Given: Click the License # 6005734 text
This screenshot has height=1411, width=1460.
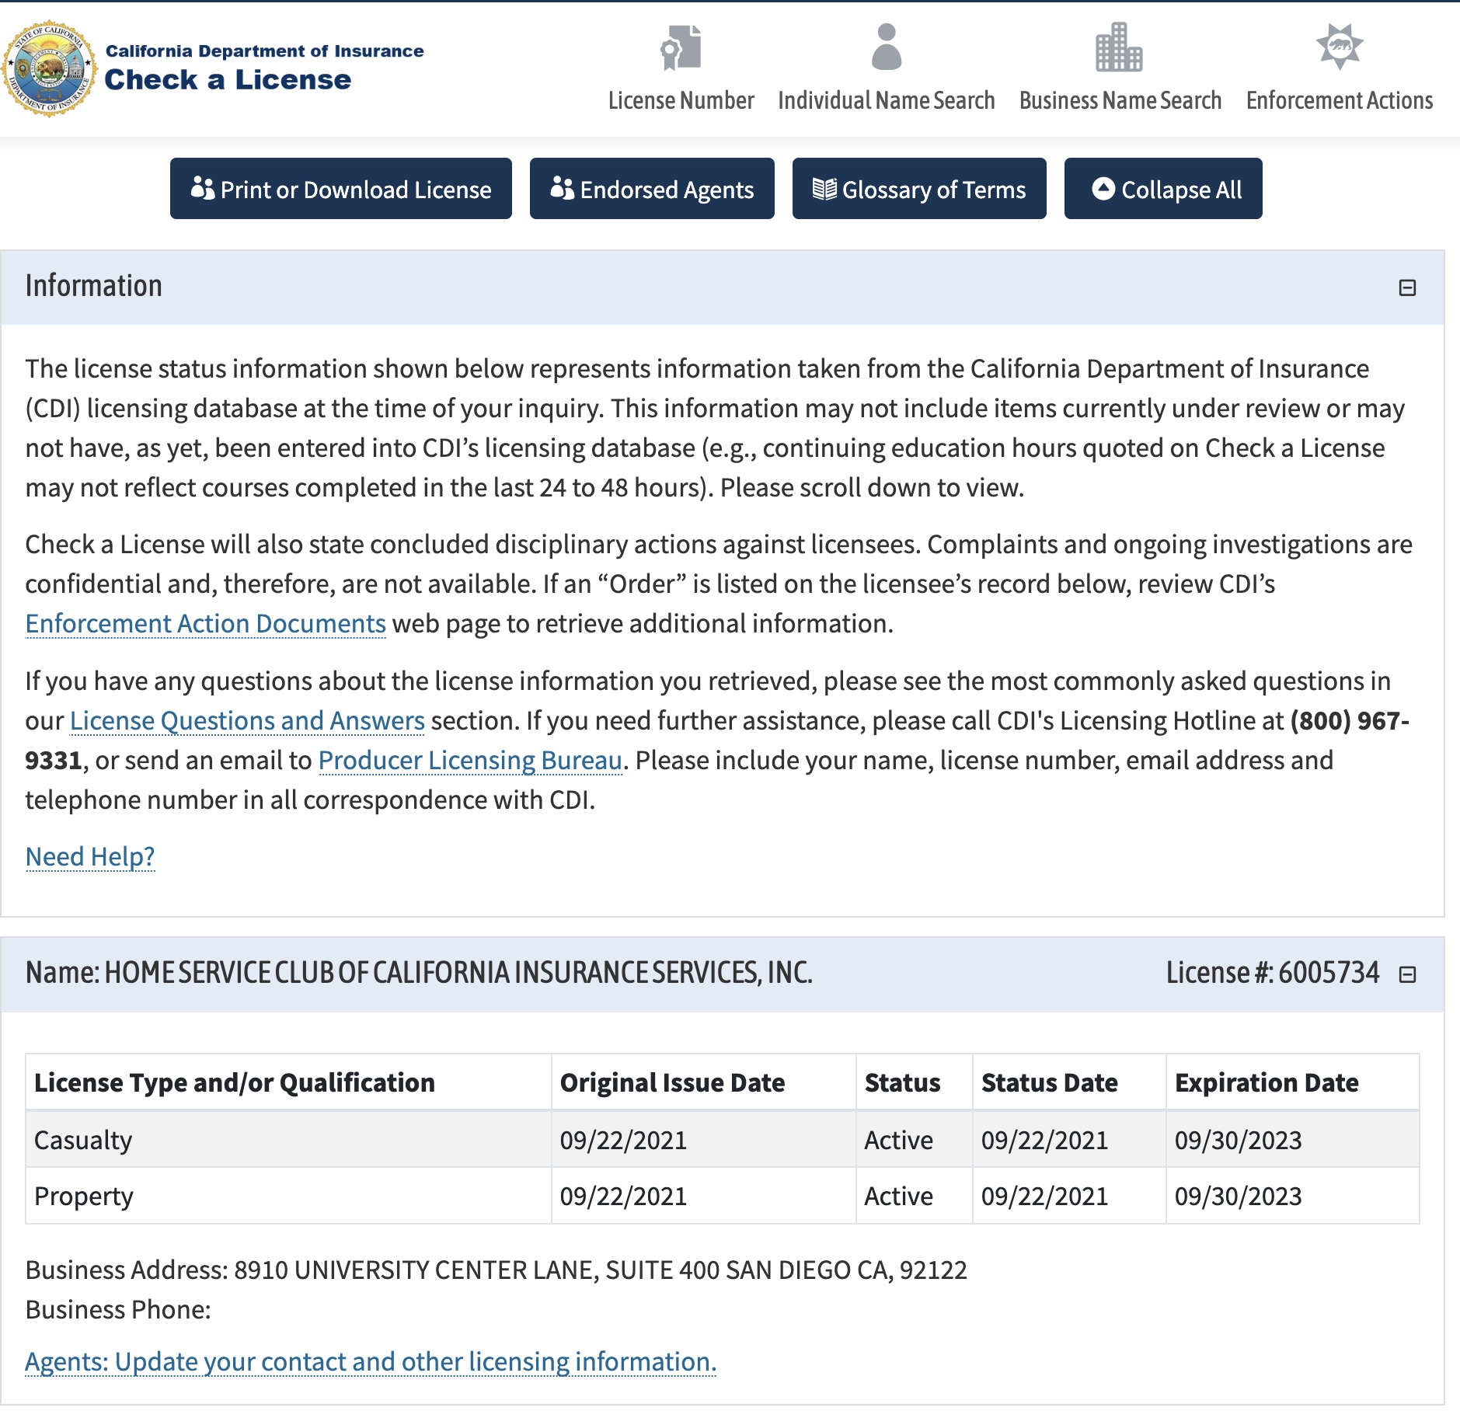Looking at the screenshot, I should coord(1273,973).
